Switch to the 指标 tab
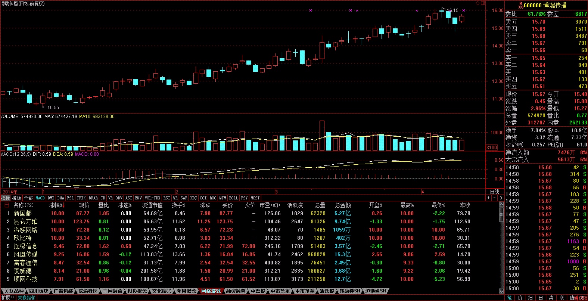The width and height of the screenshot is (588, 301). click(6, 198)
